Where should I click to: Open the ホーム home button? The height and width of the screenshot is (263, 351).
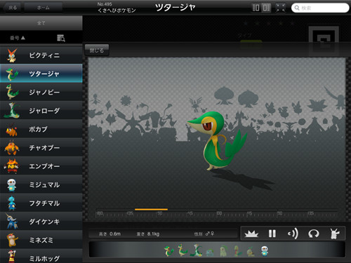click(44, 8)
